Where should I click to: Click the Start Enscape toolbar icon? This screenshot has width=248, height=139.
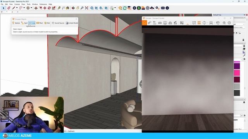coord(120,8)
